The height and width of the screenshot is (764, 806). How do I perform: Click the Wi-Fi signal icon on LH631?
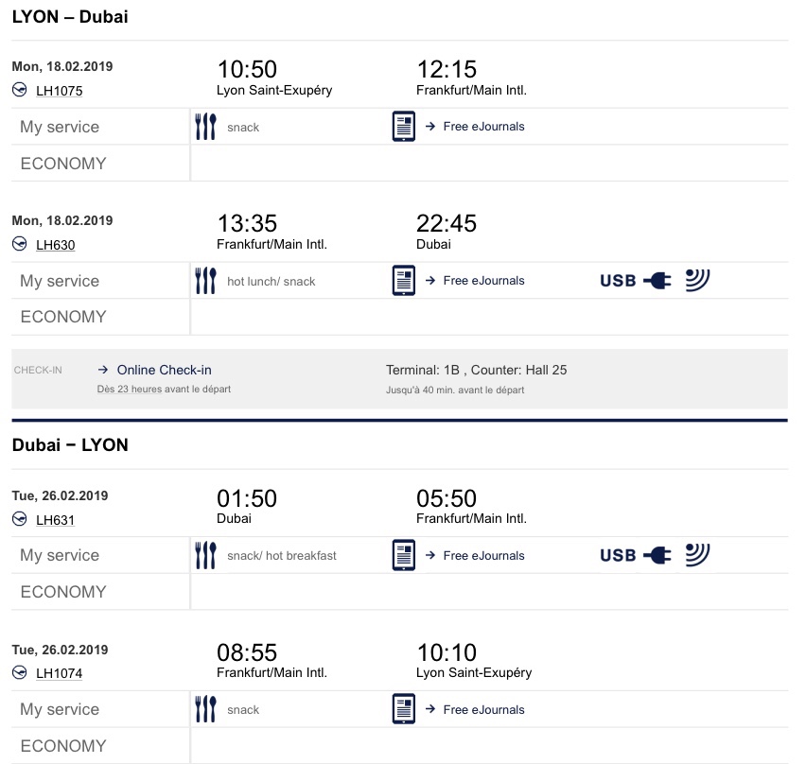(697, 554)
